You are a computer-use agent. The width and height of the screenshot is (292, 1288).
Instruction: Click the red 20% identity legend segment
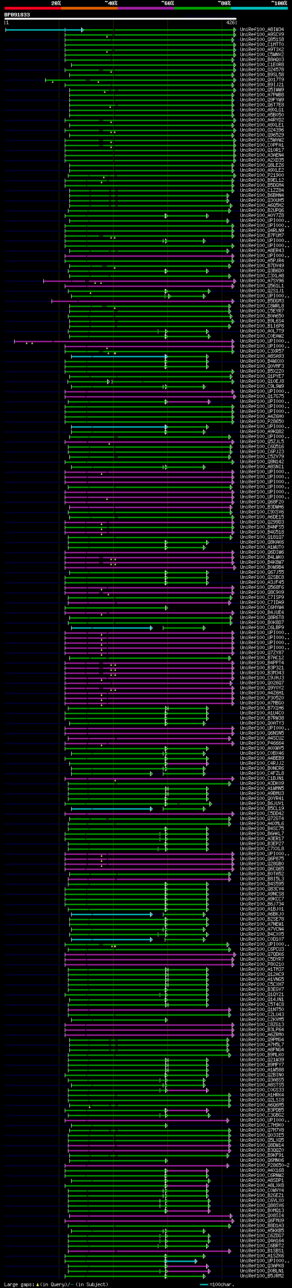point(32,9)
